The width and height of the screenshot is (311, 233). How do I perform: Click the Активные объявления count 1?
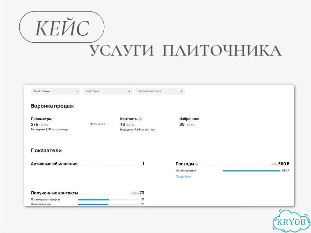(x=143, y=164)
